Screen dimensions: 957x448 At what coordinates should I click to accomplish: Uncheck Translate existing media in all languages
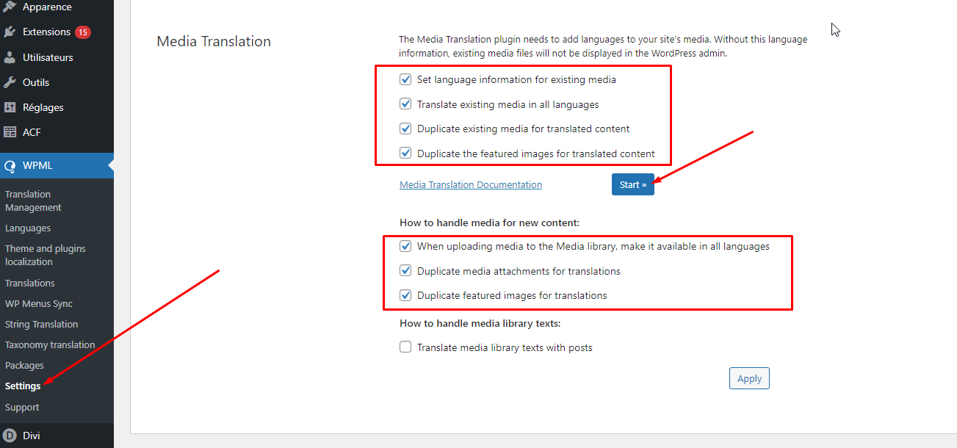[405, 104]
